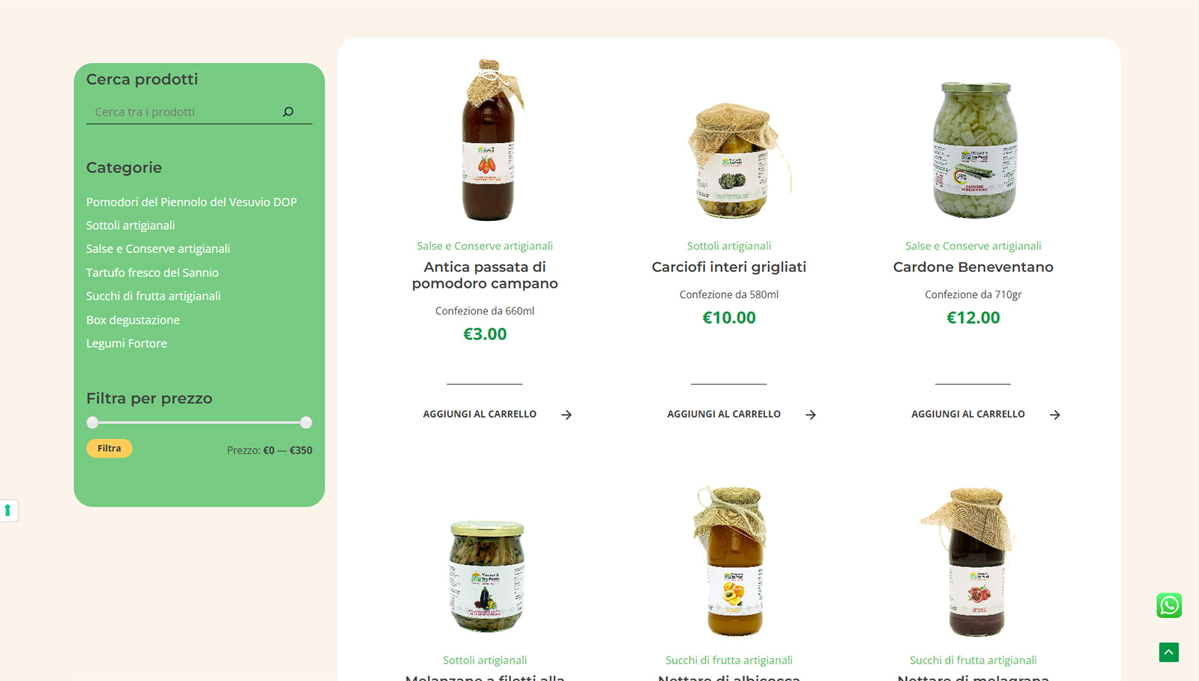Click the minimum price slider handle
Image resolution: width=1199 pixels, height=681 pixels.
pyautogui.click(x=92, y=423)
